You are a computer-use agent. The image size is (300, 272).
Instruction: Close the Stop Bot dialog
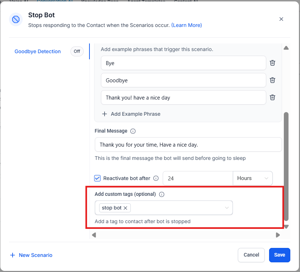click(x=281, y=19)
